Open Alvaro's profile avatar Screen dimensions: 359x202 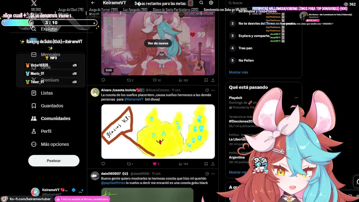[x=95, y=92]
